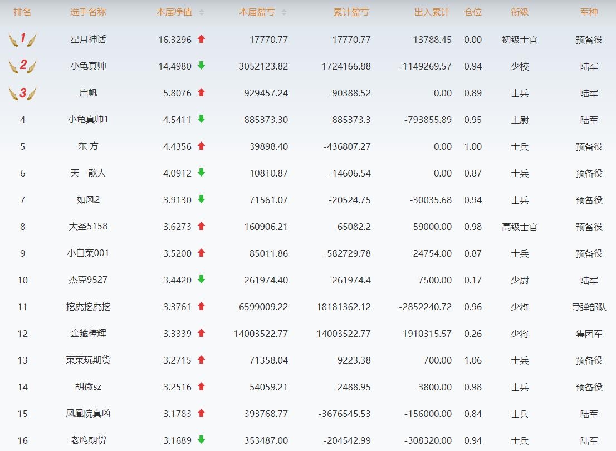The image size is (616, 451).
Task: Click red up arrow beside 5.8076
Action: [202, 92]
